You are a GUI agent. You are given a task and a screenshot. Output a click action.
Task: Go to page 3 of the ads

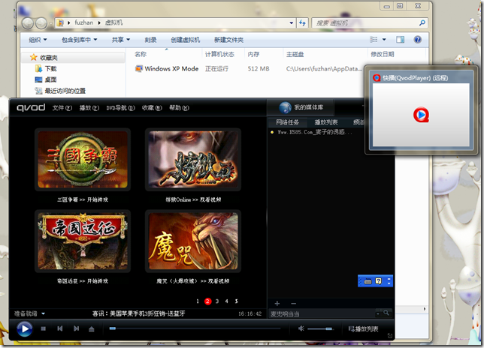click(217, 301)
